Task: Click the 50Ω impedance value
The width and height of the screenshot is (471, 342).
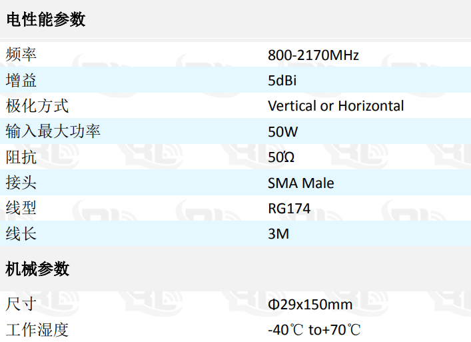Action: [x=281, y=157]
